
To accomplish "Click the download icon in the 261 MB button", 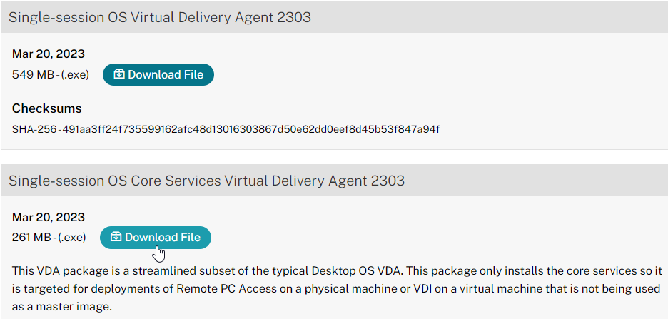I will (116, 237).
